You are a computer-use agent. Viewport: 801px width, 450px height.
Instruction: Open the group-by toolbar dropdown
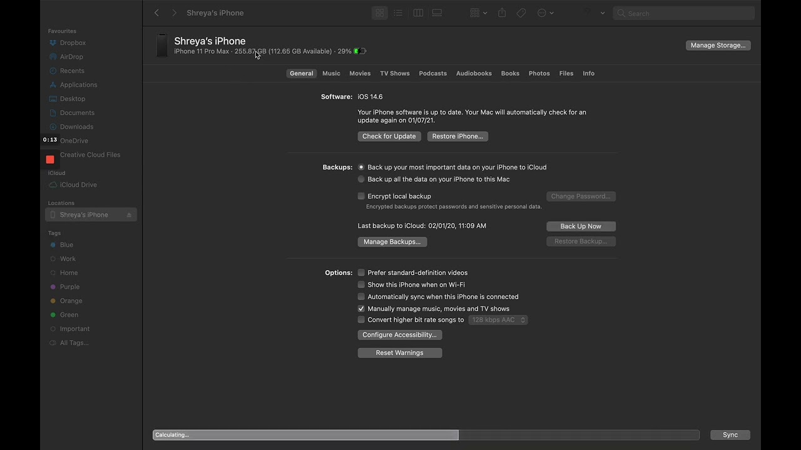click(x=479, y=12)
